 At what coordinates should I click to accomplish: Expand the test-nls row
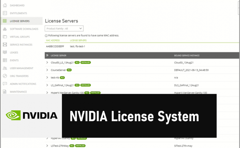pyautogui.click(x=47, y=77)
